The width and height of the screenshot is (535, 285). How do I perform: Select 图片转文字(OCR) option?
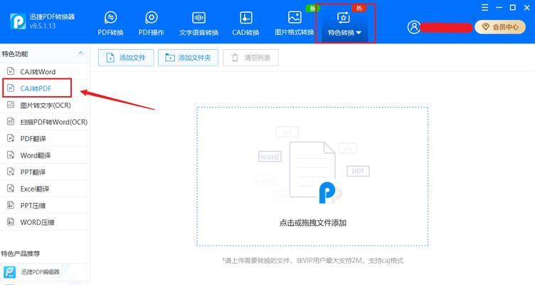point(45,105)
